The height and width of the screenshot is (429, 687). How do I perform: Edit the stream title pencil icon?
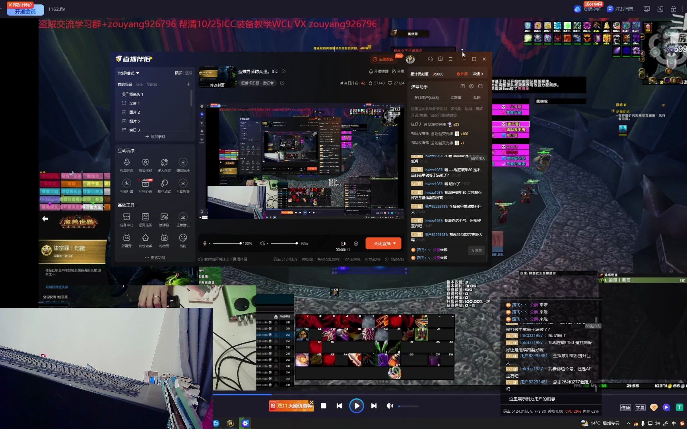283,71
